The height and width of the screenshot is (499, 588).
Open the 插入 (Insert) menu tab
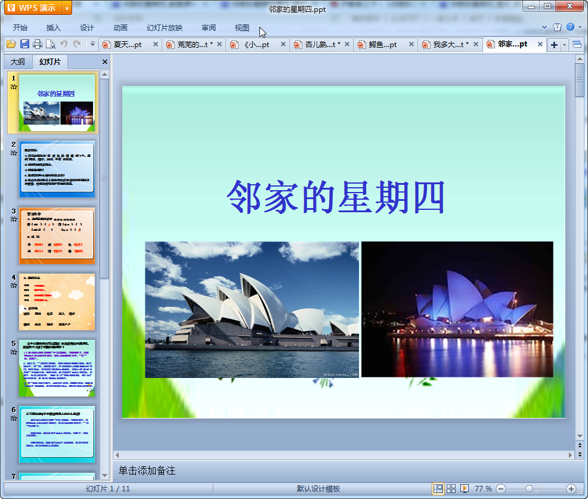point(54,27)
